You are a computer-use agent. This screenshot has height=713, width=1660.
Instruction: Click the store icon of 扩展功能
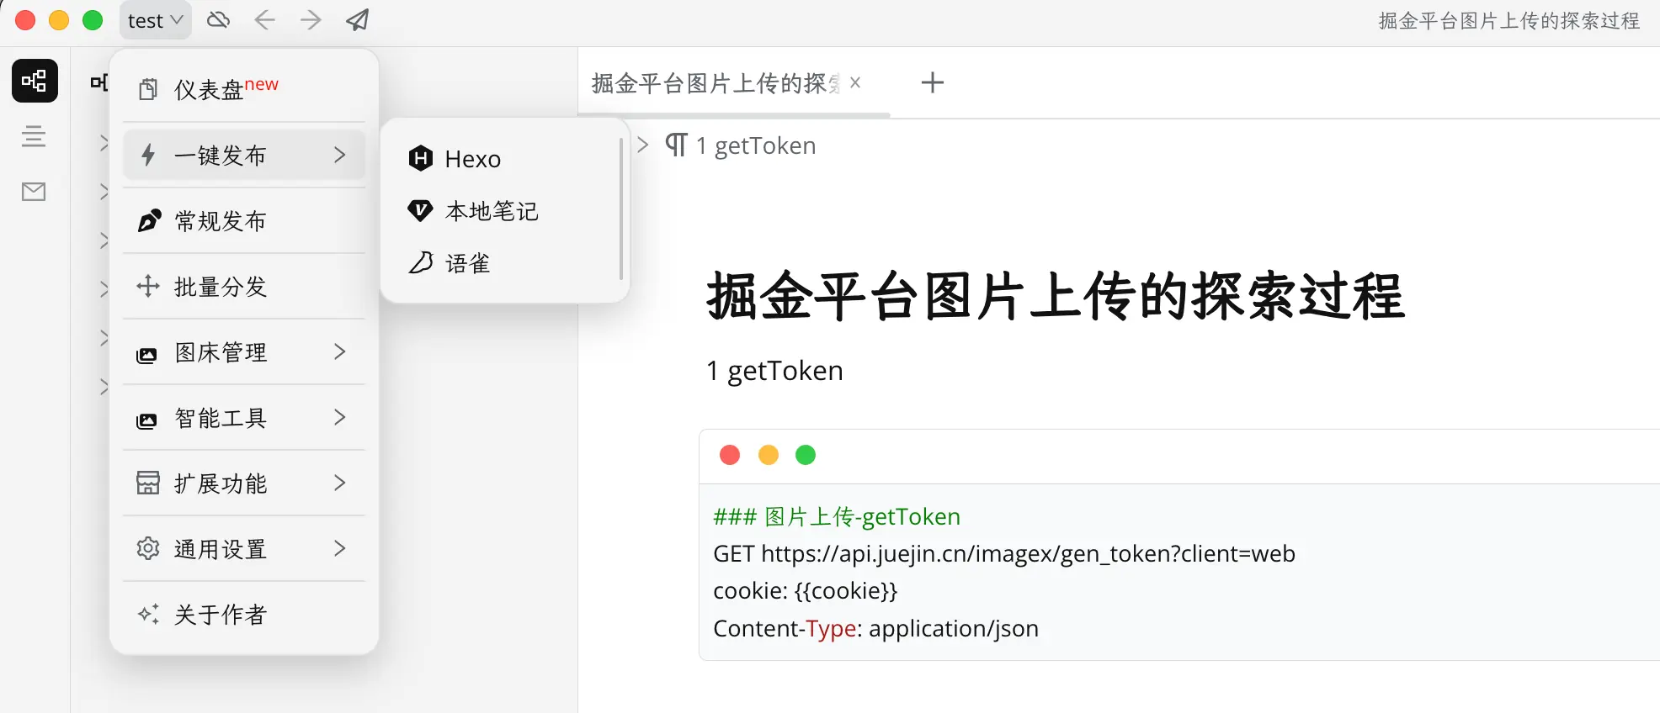click(x=148, y=483)
